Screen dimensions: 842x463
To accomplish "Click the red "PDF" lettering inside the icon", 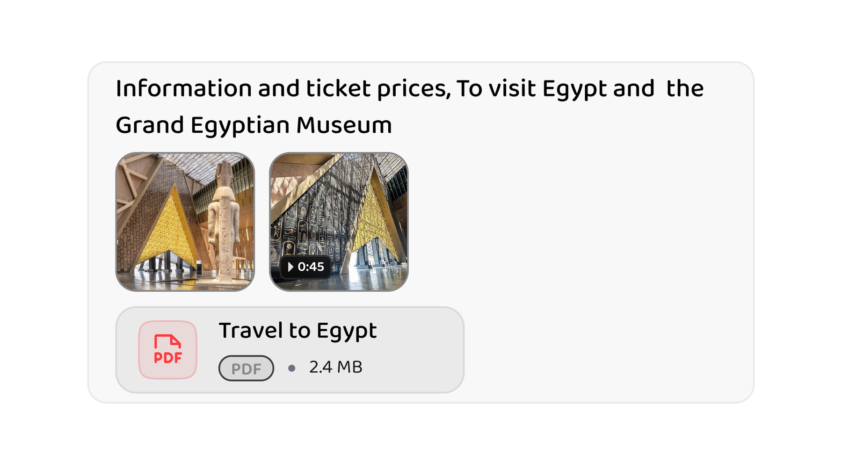I will click(167, 358).
